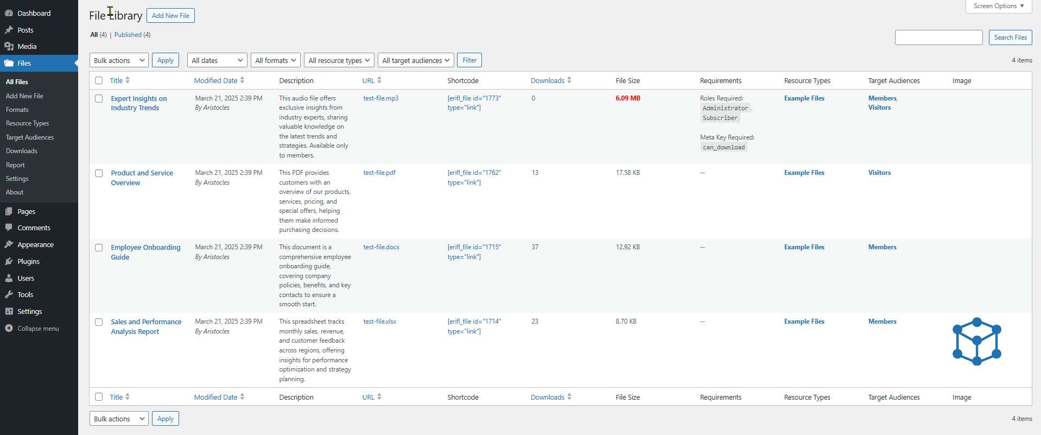Viewport: 1041px width, 435px height.
Task: Click the Add New File button
Action: [170, 16]
